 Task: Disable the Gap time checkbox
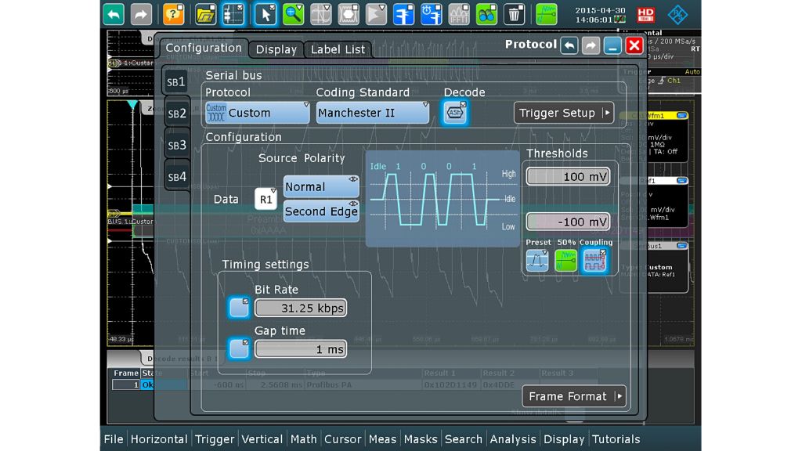point(239,348)
